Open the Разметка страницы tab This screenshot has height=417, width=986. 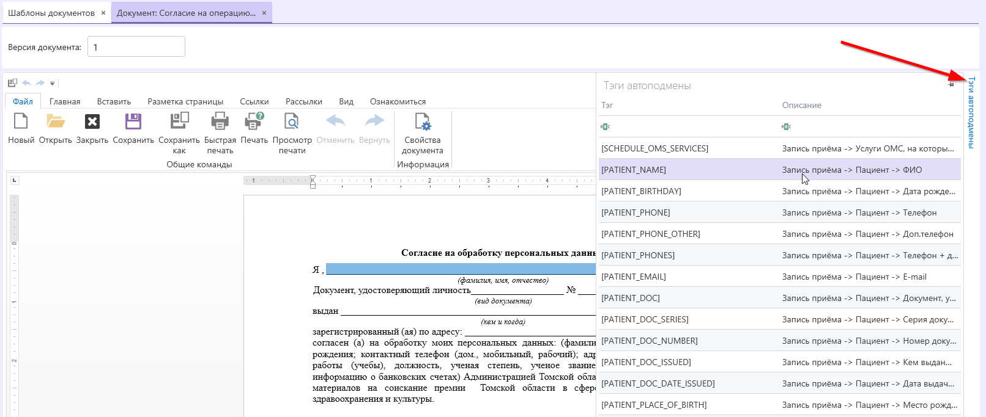(185, 101)
